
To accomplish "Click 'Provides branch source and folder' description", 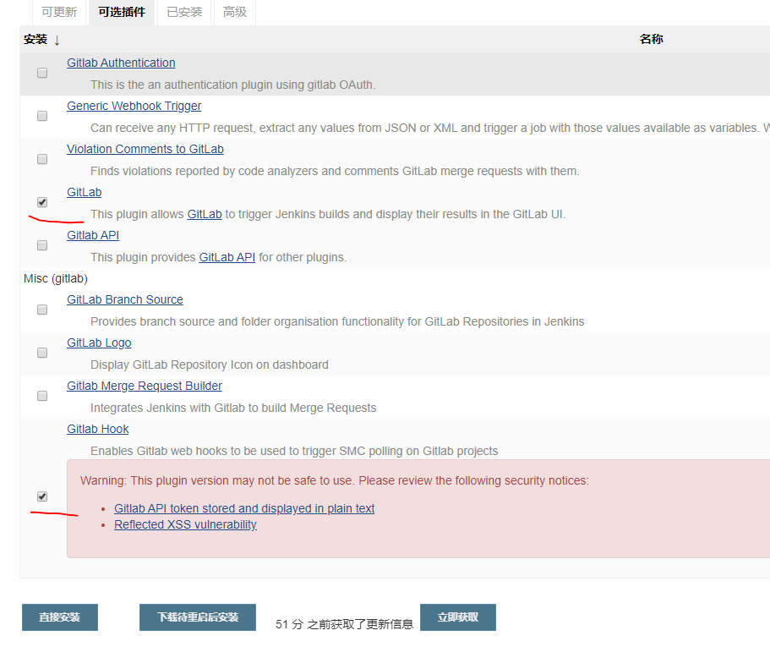I will (x=337, y=321).
